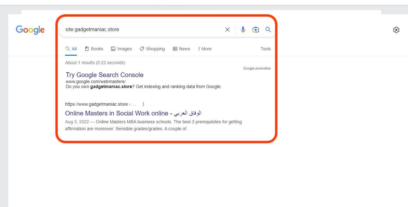Open the three-dot menu beside gadgetmaniac.store result
This screenshot has width=408, height=207.
pyautogui.click(x=143, y=104)
